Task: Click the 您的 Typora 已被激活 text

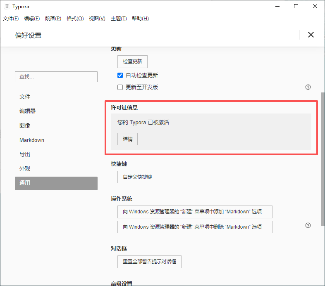Action: tap(143, 123)
